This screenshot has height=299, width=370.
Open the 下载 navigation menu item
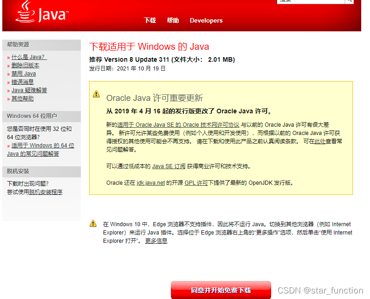(150, 20)
